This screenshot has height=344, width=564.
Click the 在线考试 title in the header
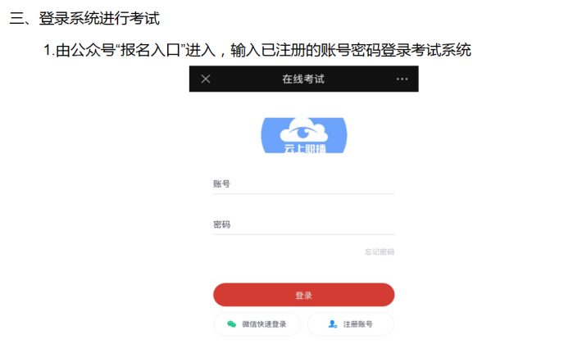point(303,79)
